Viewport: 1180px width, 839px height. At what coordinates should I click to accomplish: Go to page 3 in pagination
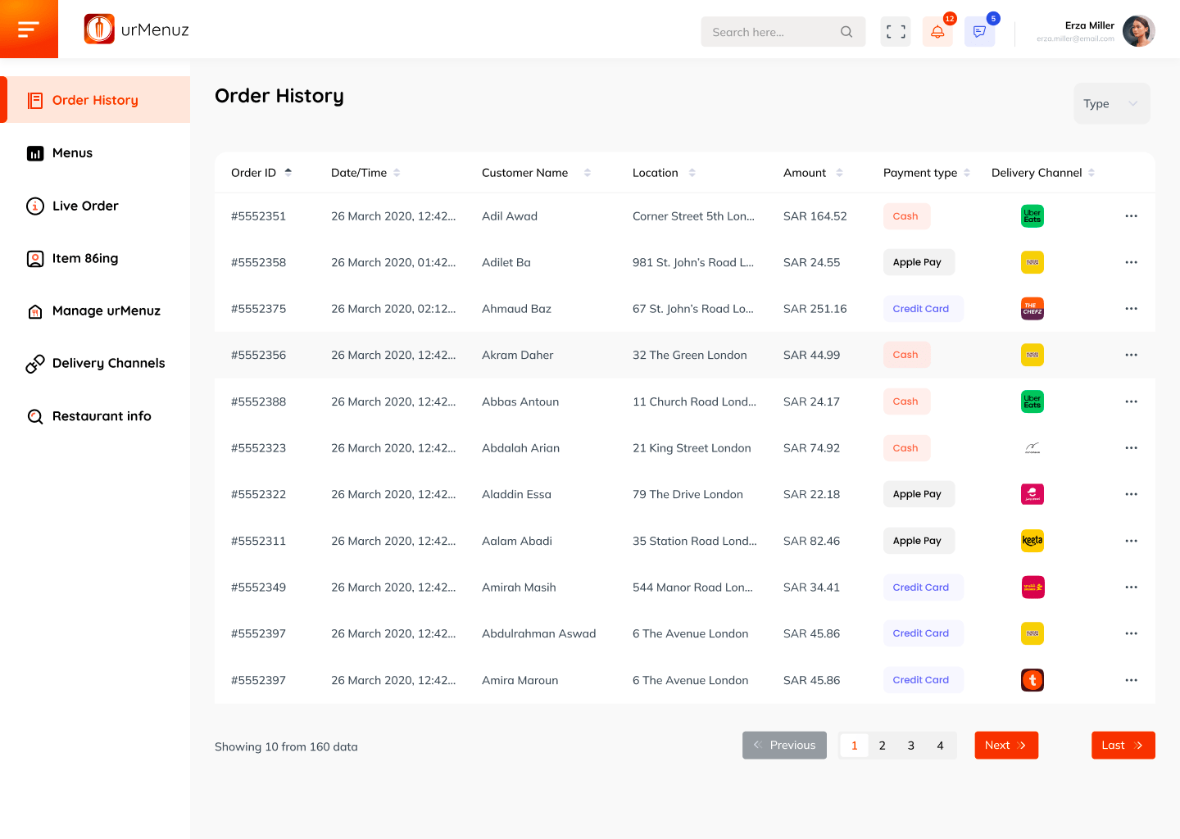click(910, 746)
